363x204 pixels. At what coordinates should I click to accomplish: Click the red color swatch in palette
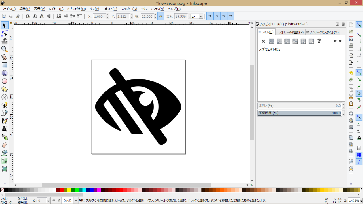point(62,190)
